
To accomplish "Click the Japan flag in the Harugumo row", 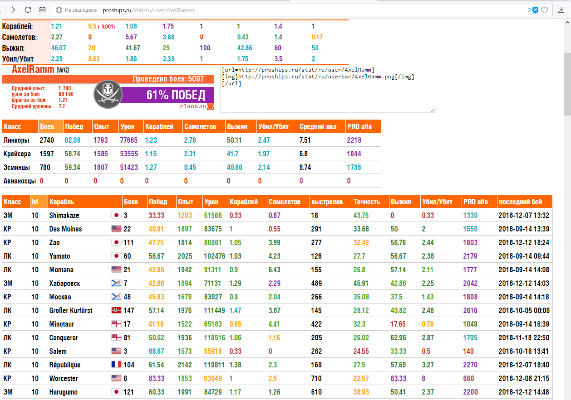I will click(x=115, y=392).
